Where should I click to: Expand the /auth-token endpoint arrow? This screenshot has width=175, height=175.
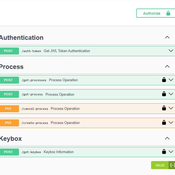171,51
